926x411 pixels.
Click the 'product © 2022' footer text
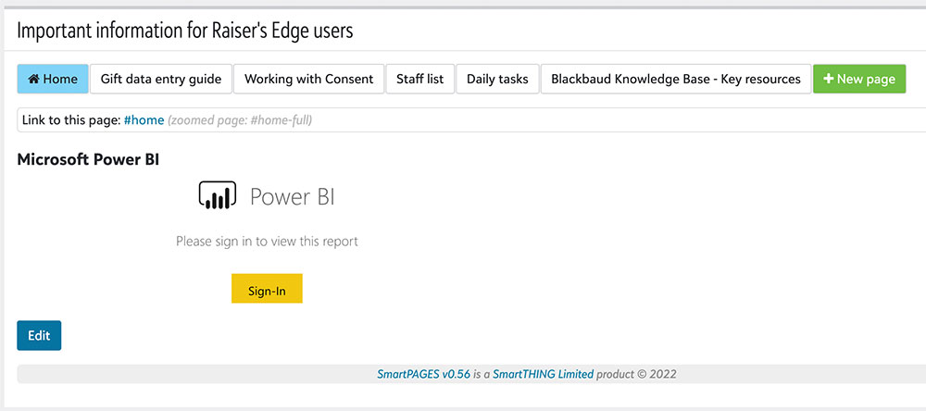637,374
